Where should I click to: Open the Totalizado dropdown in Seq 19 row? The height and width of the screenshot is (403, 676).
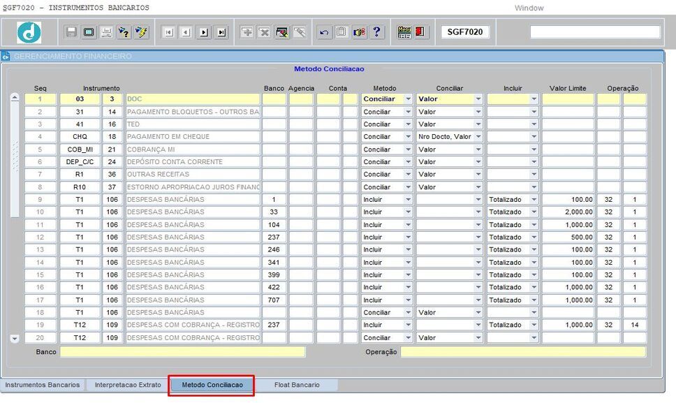534,325
